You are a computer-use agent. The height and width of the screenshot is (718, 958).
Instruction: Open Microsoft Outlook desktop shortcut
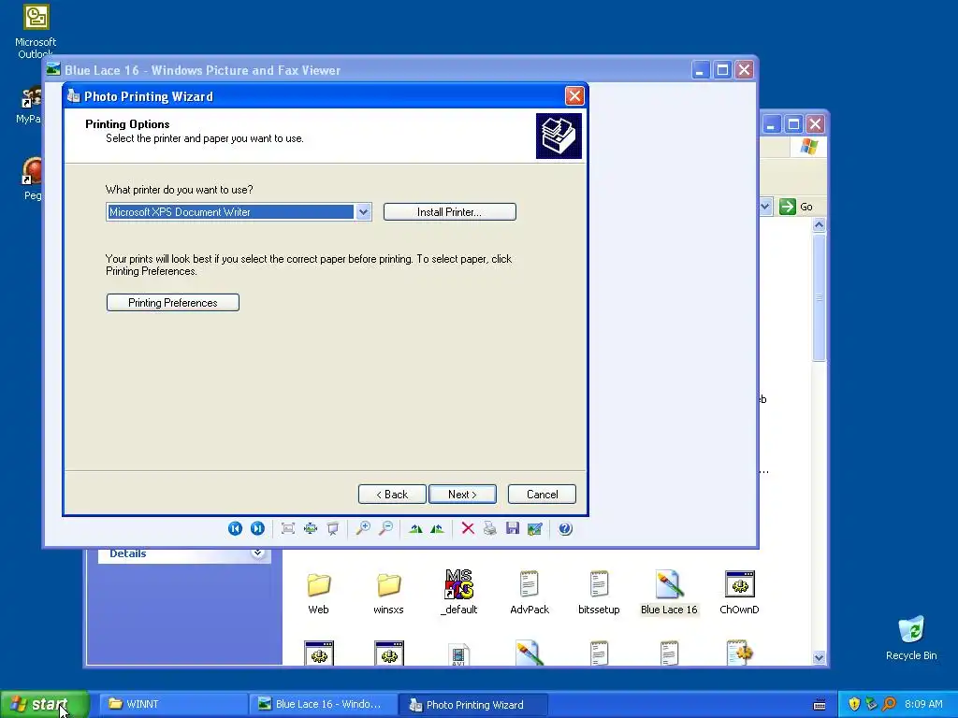point(36,31)
